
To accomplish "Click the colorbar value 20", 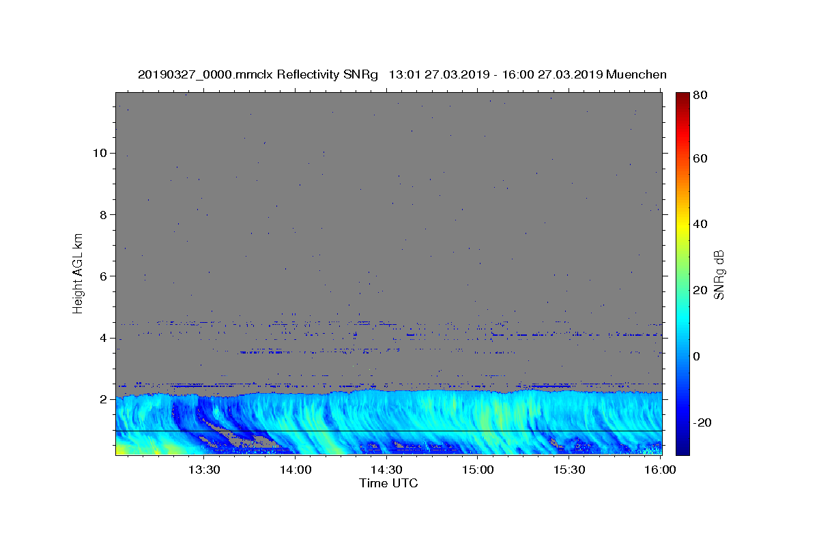I will pos(700,290).
